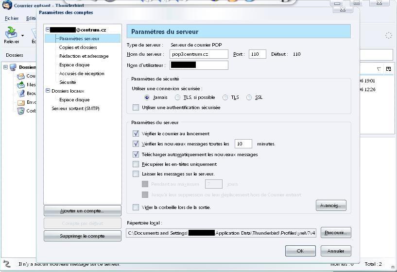The width and height of the screenshot is (397, 272).
Task: Click the Répertoire local path field
Action: [x=221, y=233]
